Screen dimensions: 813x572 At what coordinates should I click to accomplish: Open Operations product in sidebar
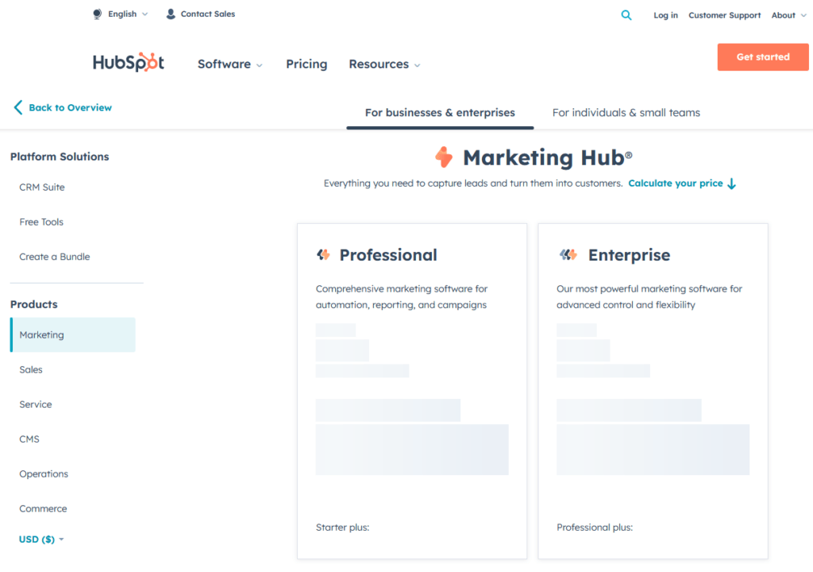[x=44, y=474]
